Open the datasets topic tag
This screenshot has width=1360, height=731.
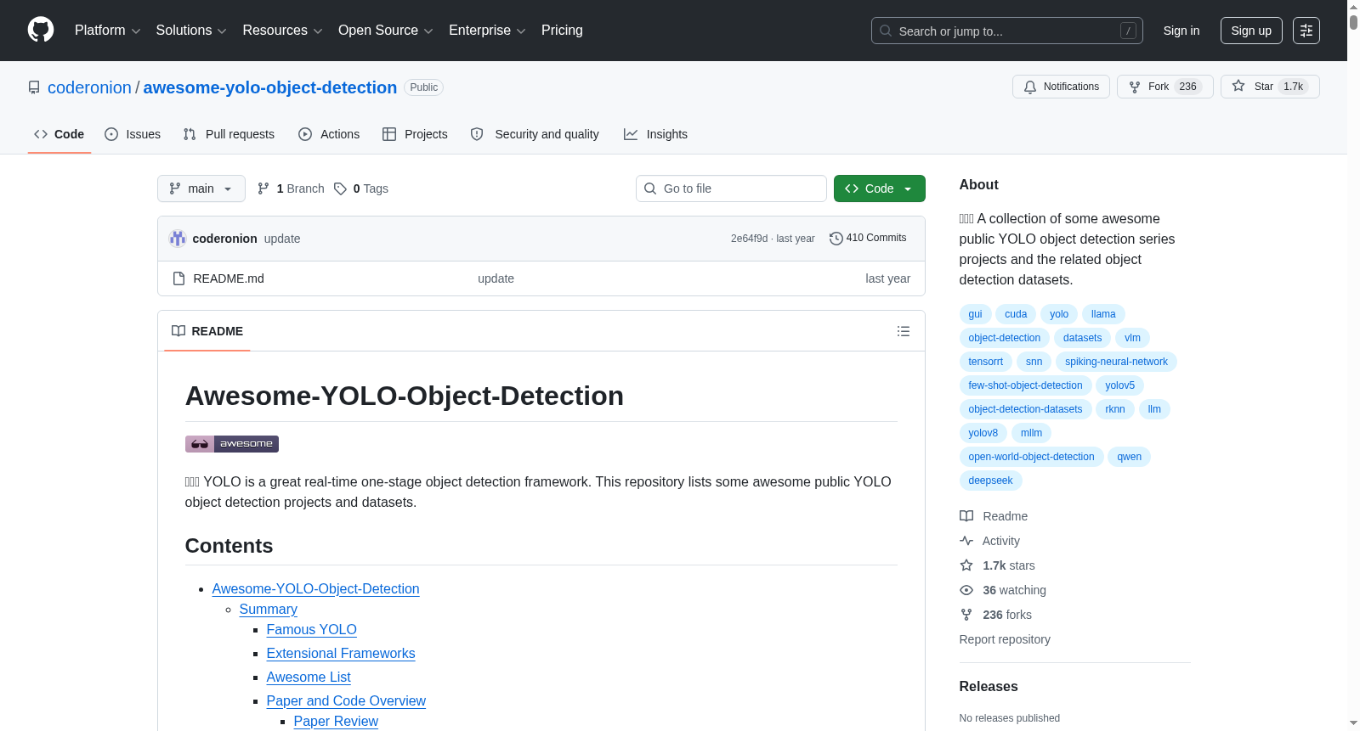click(1082, 338)
